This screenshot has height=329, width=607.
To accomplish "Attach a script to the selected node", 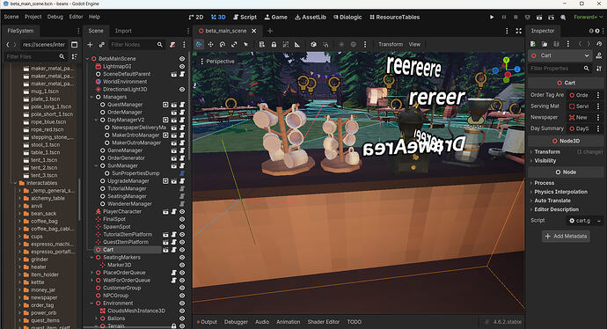I will coord(172,45).
